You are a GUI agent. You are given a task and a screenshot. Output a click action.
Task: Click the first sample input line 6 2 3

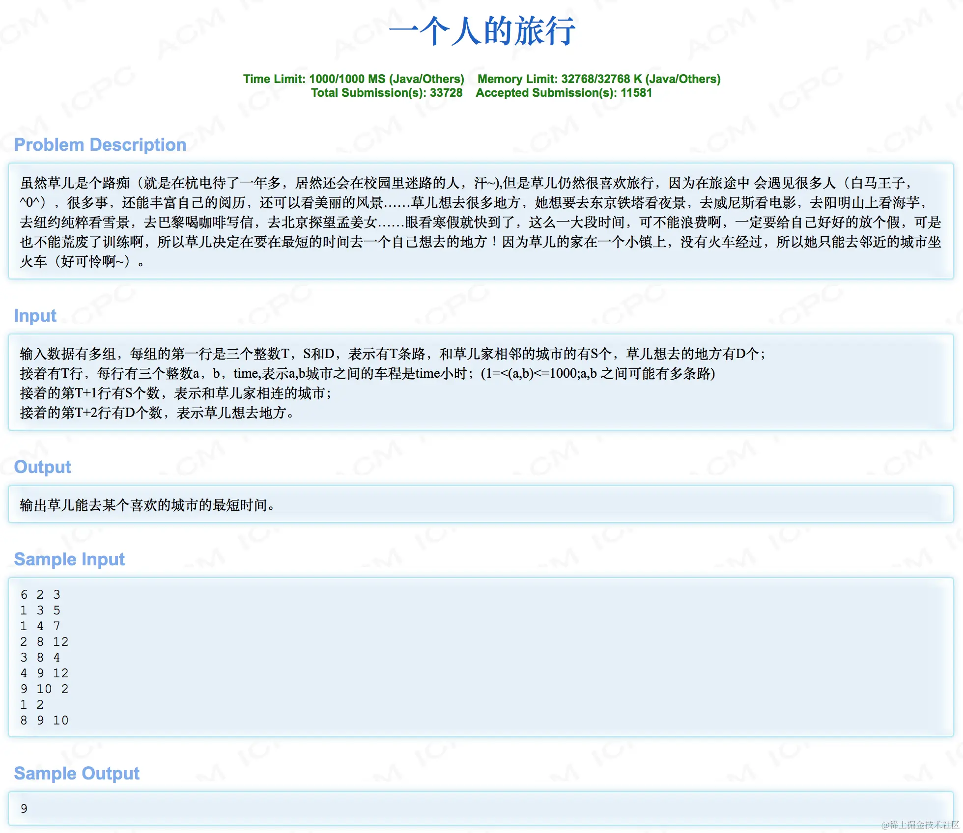[40, 595]
